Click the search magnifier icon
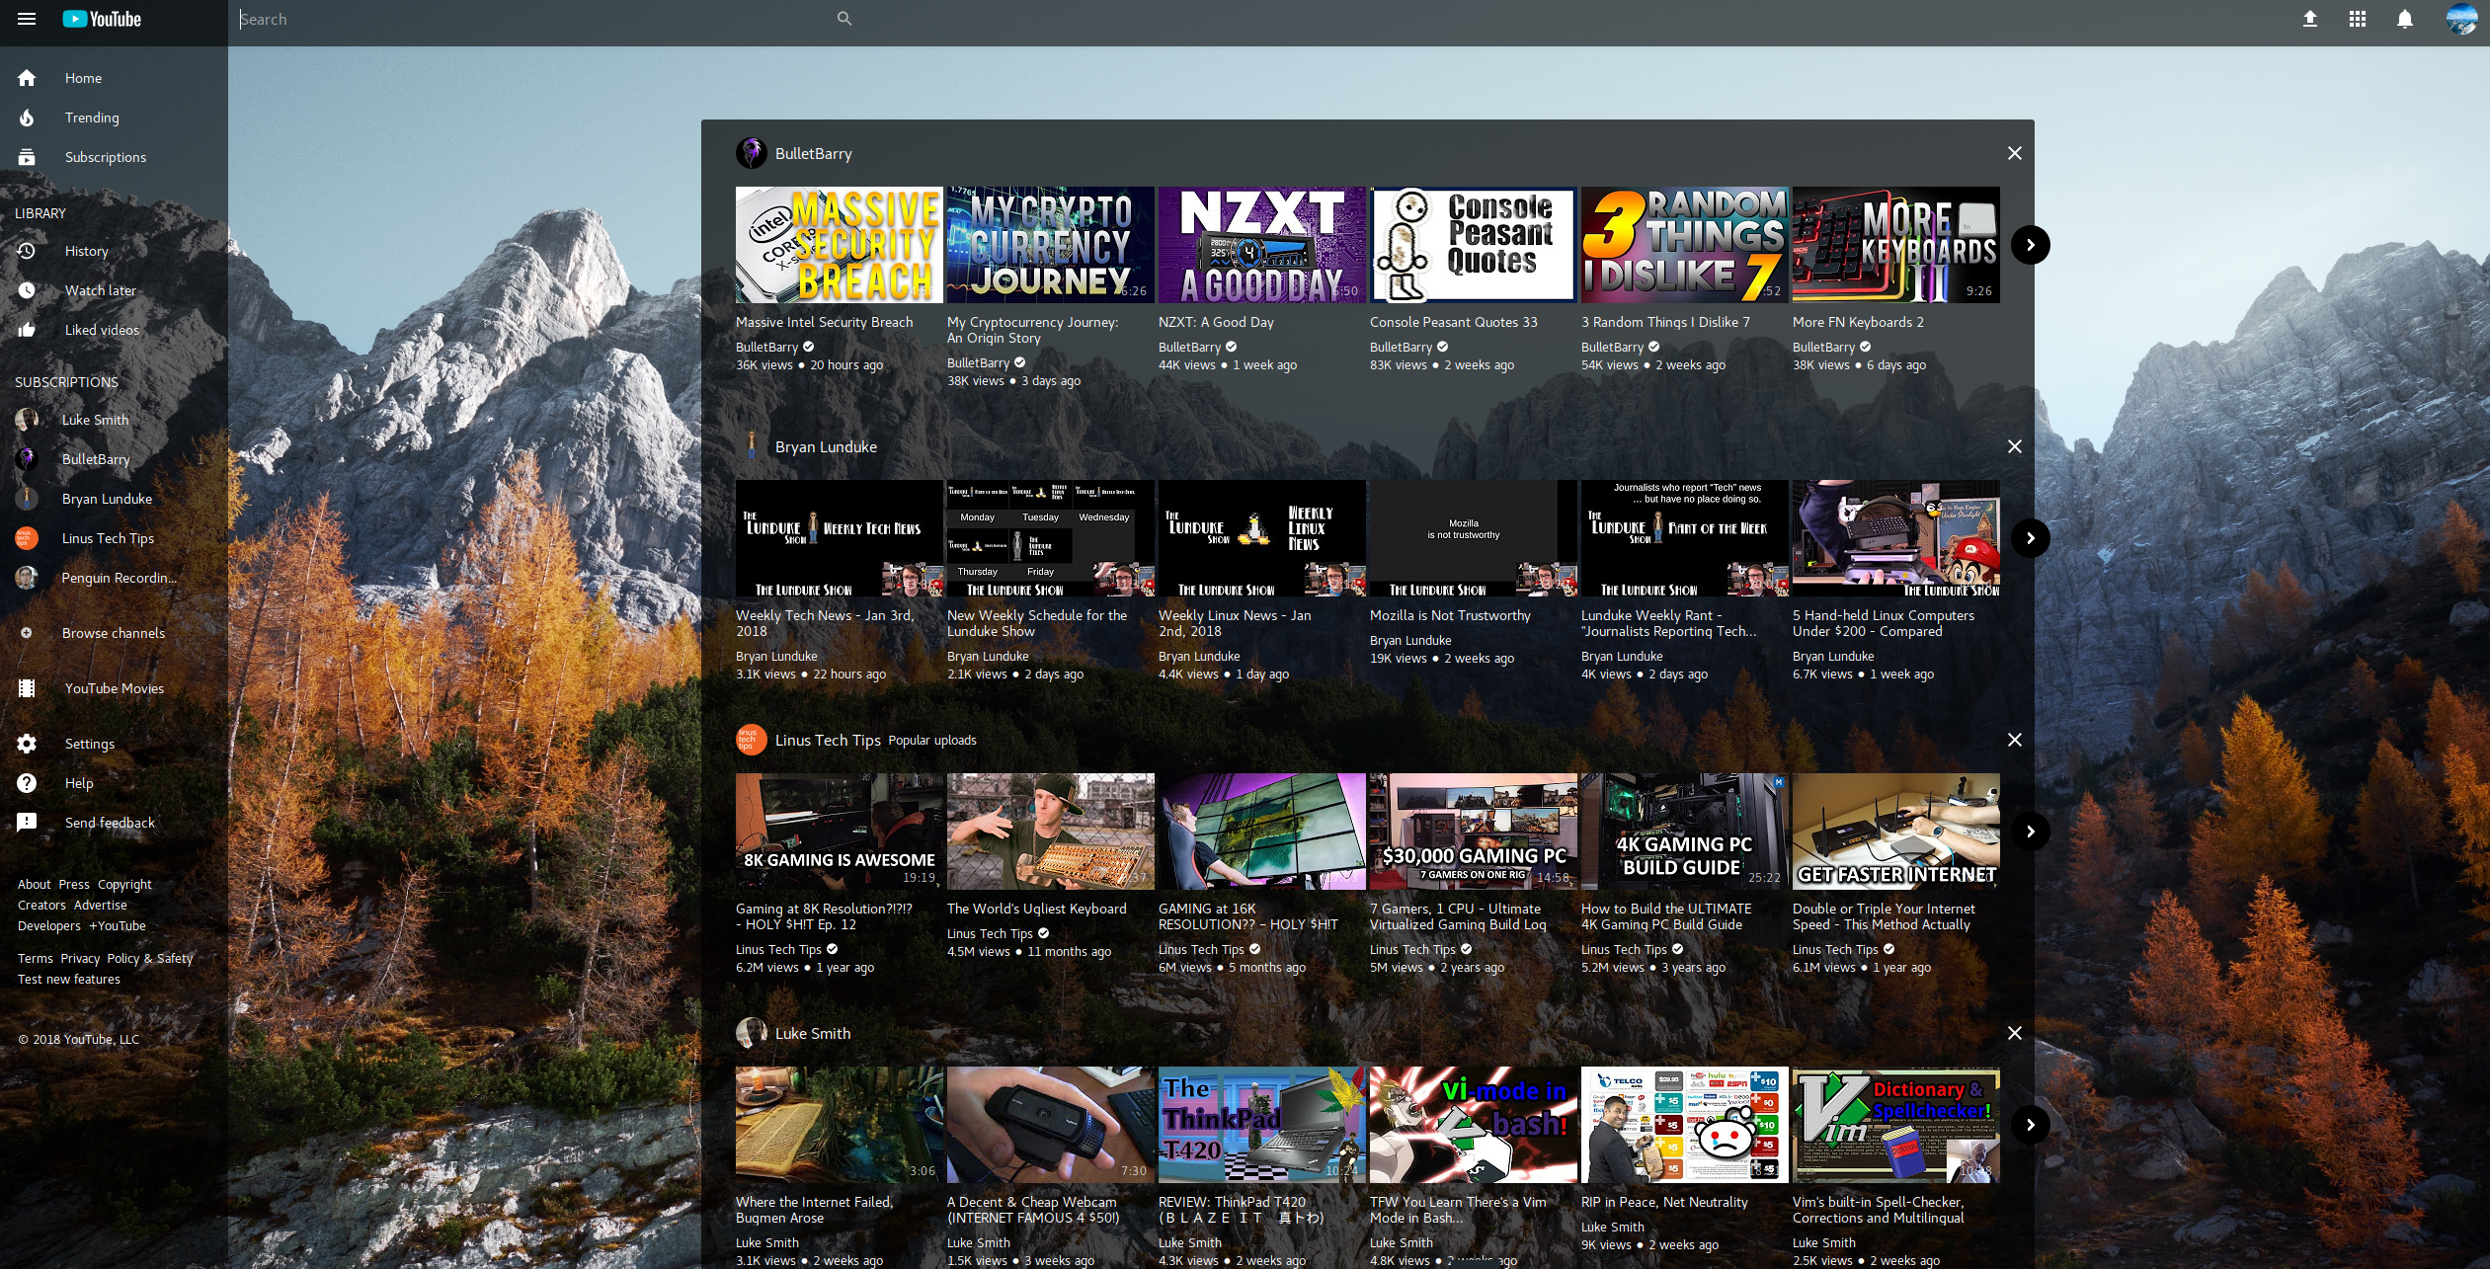2490x1269 pixels. point(844,19)
